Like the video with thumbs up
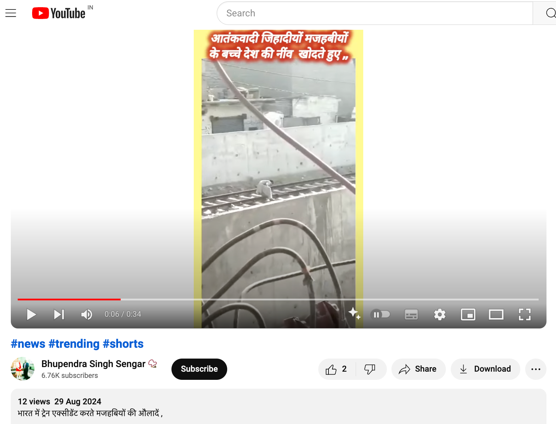 (337, 369)
